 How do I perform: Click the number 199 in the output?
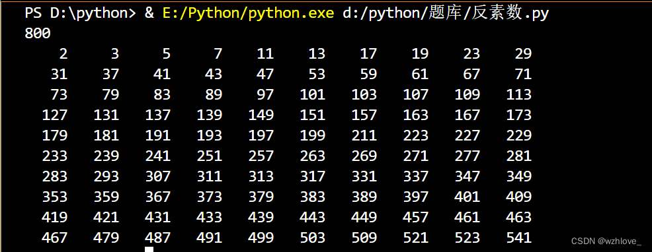click(x=313, y=135)
